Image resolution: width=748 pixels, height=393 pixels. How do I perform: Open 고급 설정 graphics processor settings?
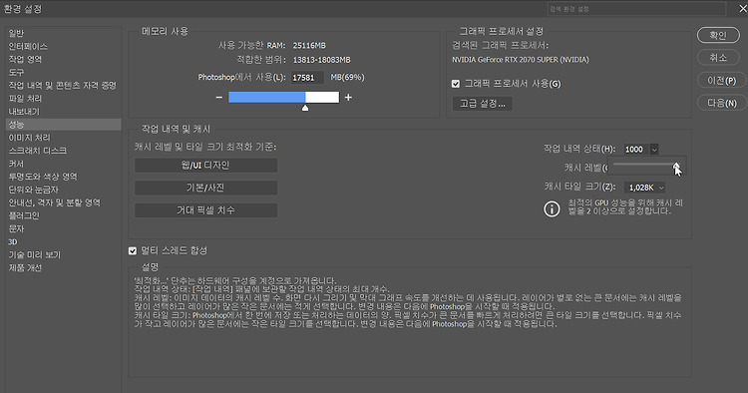click(x=483, y=104)
